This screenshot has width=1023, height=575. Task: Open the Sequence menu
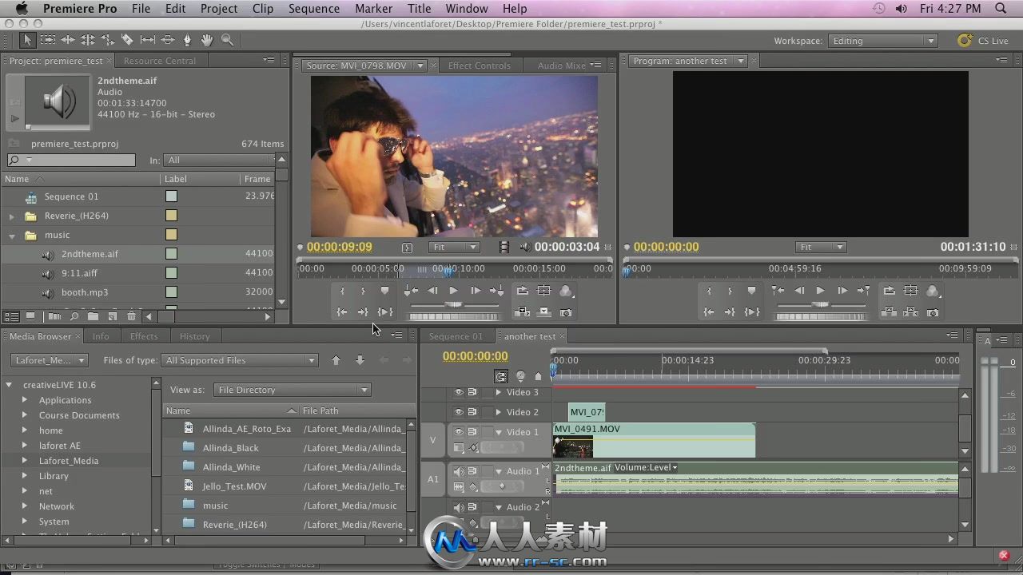[313, 9]
